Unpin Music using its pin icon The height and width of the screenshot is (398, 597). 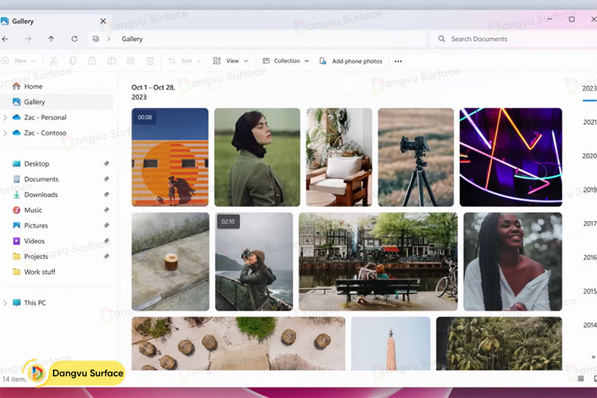[x=106, y=210]
